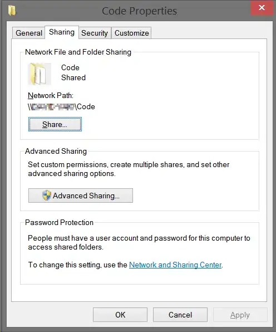
Task: Close the Code Properties dialog
Action: click(x=262, y=8)
